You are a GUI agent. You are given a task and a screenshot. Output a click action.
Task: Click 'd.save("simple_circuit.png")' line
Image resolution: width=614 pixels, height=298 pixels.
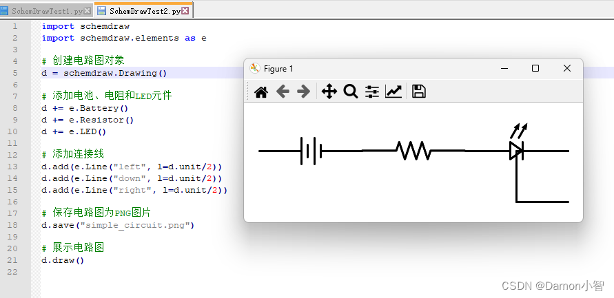[x=118, y=225]
